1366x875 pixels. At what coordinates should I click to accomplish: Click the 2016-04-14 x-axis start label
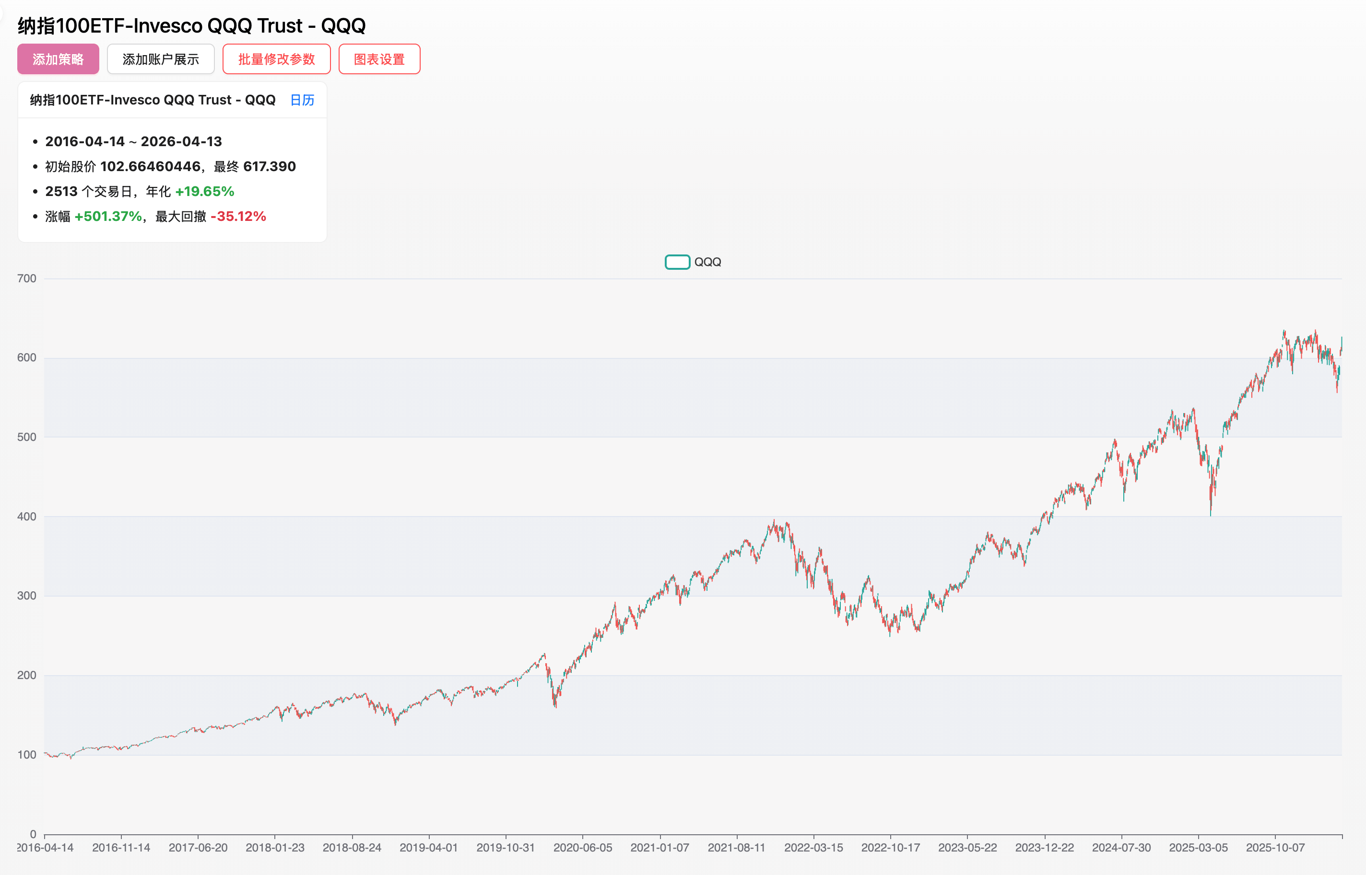click(x=46, y=848)
